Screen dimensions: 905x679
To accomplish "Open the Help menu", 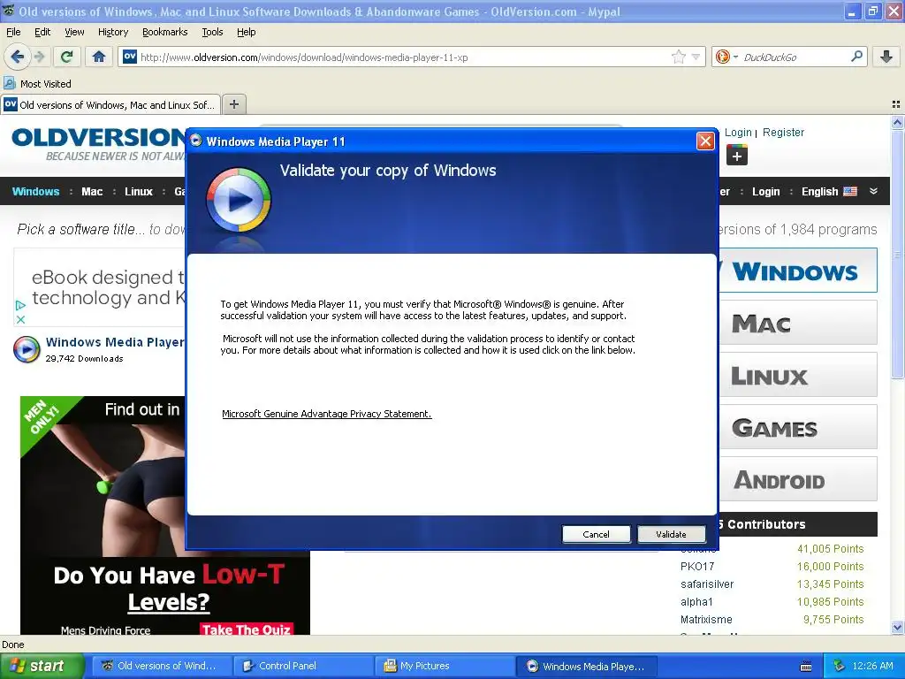I will [x=246, y=32].
